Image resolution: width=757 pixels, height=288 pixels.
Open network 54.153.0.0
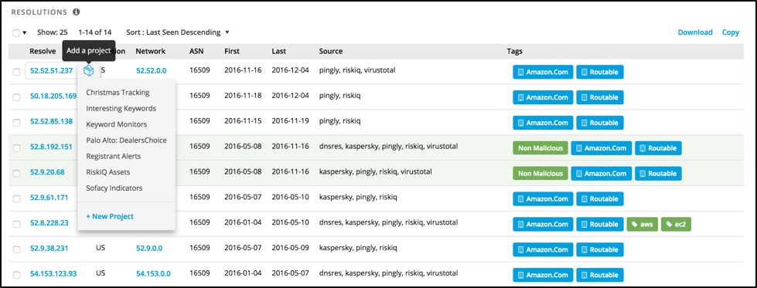click(x=153, y=273)
